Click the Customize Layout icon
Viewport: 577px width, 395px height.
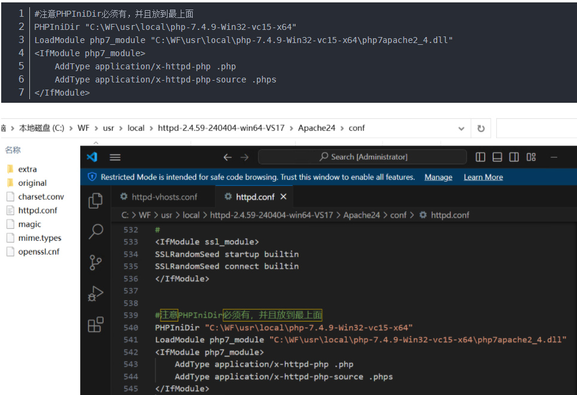[x=531, y=157]
